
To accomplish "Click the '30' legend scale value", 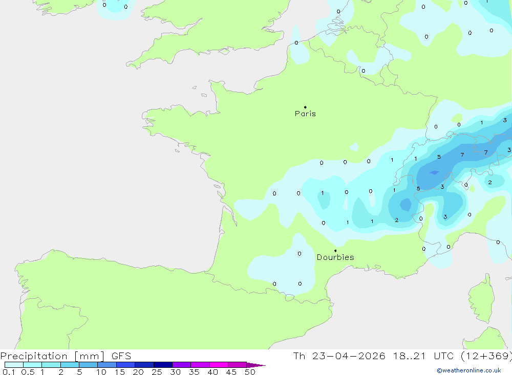I will (175, 372).
